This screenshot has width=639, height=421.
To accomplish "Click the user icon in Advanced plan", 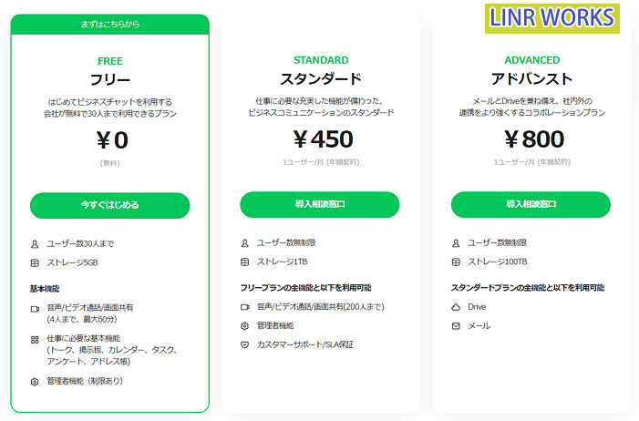I will tap(456, 244).
